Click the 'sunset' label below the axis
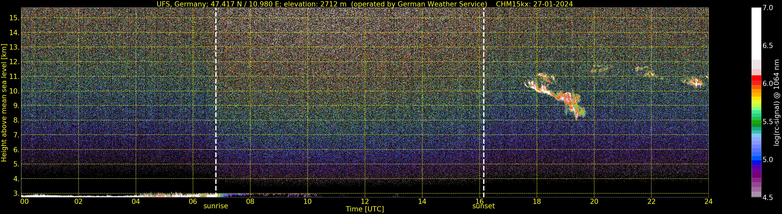The image size is (782, 214). pos(484,206)
